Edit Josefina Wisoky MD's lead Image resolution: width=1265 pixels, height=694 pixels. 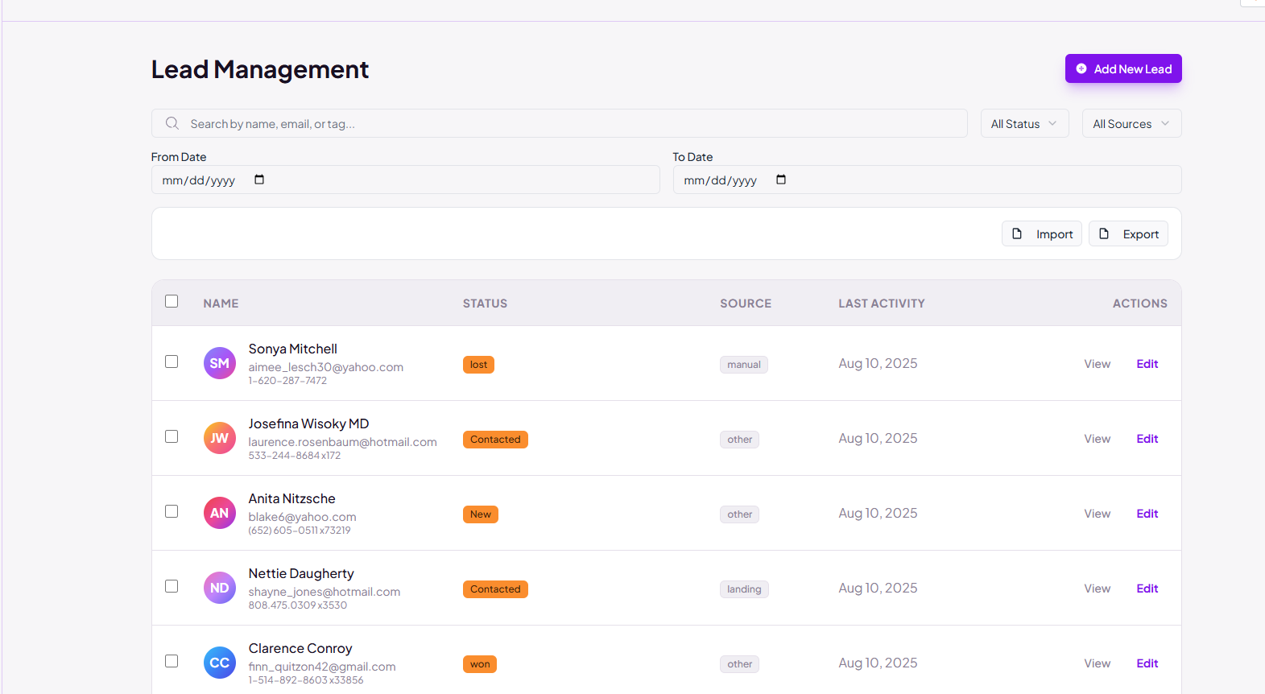1147,439
